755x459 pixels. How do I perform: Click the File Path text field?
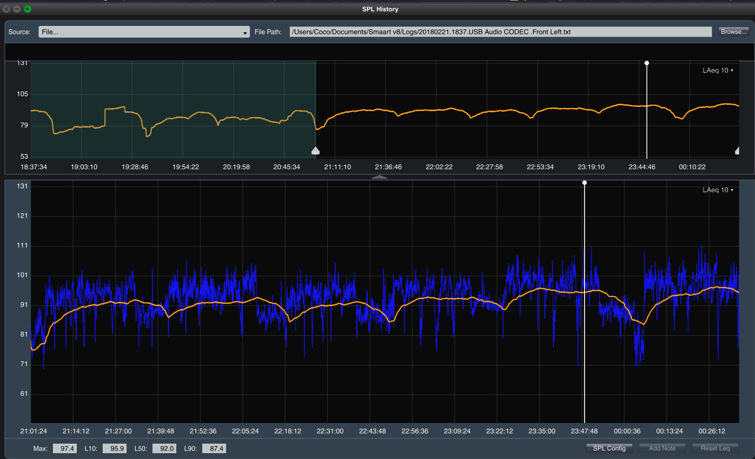tap(500, 32)
